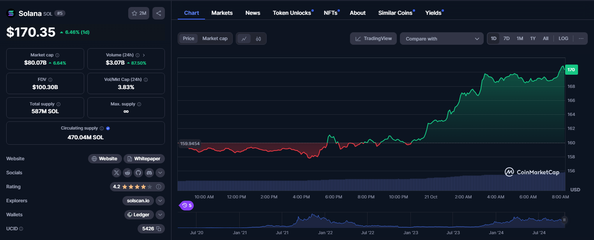The height and width of the screenshot is (240, 594).
Task: Click the share icon next to Solana
Action: click(159, 13)
